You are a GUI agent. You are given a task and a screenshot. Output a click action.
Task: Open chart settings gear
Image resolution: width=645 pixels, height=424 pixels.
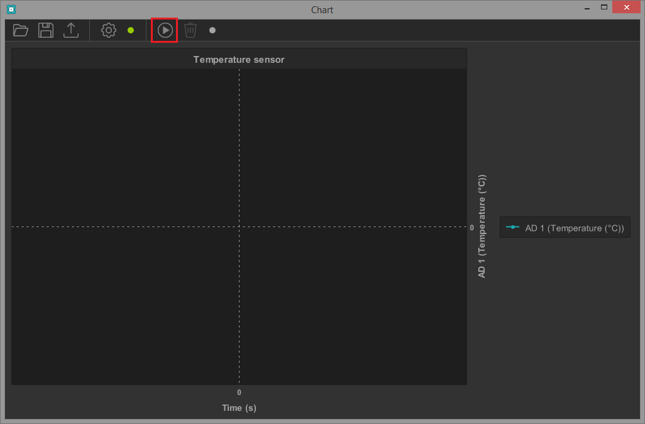tap(109, 30)
